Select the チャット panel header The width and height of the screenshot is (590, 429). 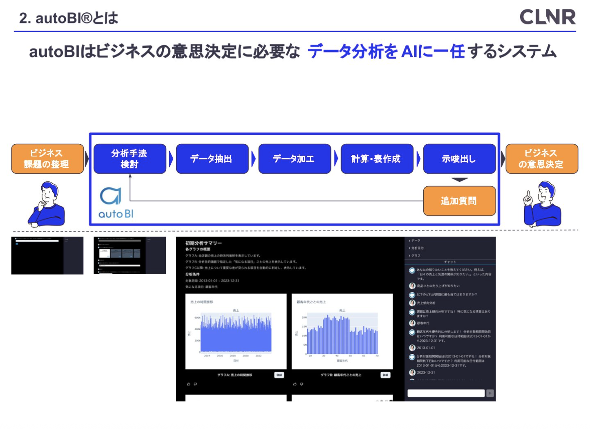point(450,262)
